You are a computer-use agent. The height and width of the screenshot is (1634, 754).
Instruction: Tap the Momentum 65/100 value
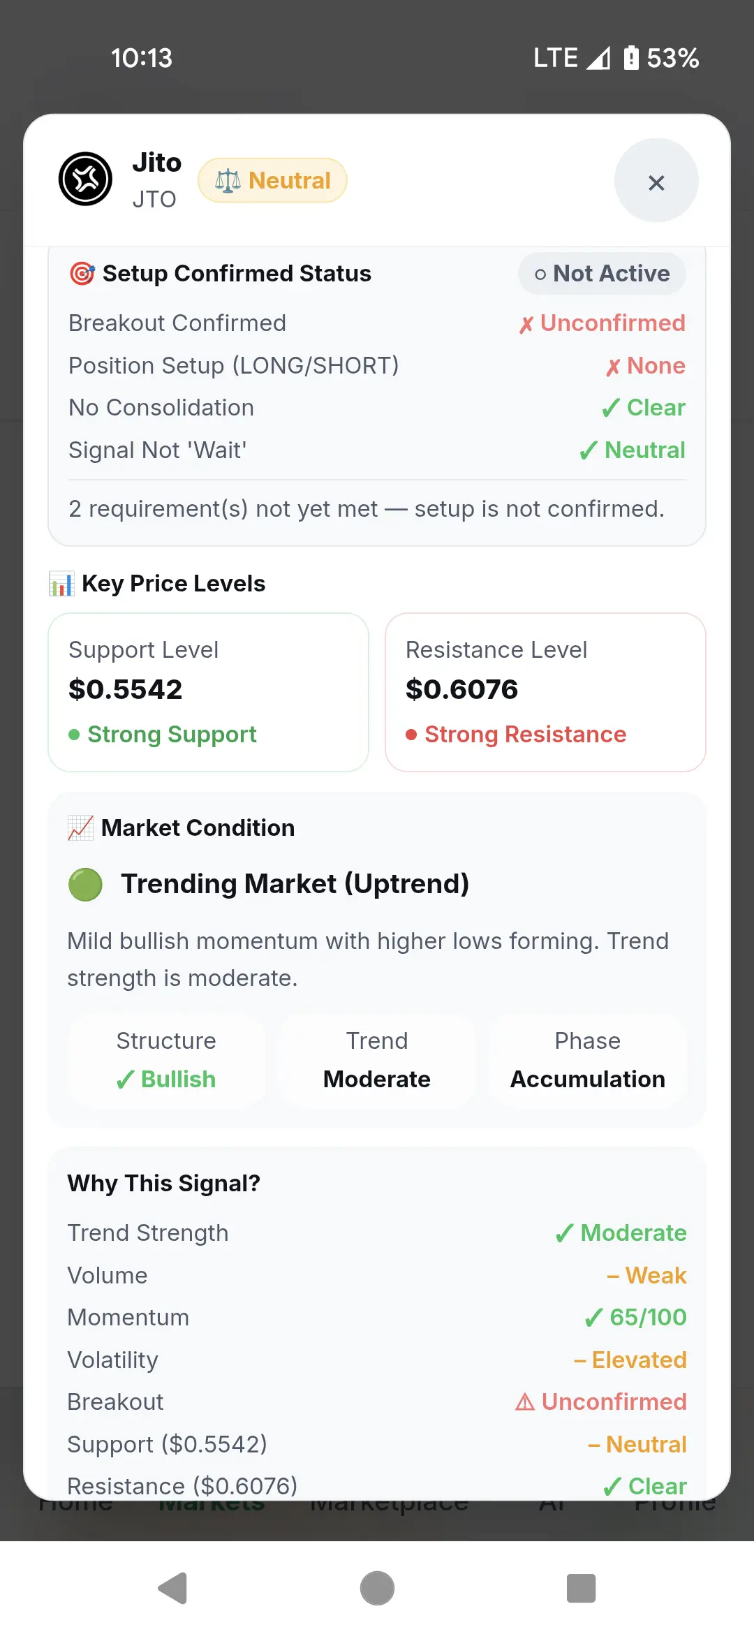tap(636, 1318)
